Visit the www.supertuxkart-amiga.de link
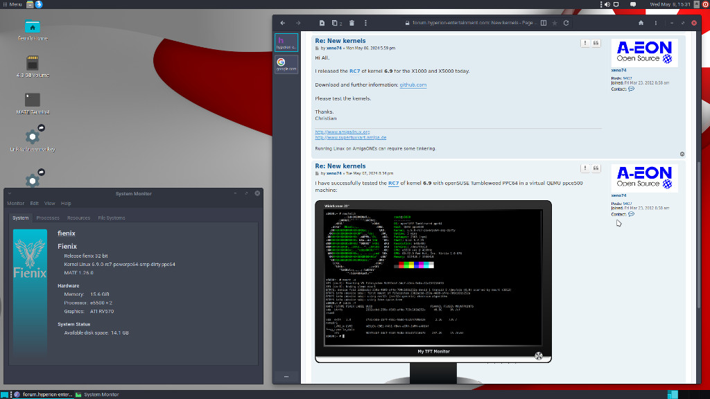The image size is (710, 399). [x=350, y=137]
